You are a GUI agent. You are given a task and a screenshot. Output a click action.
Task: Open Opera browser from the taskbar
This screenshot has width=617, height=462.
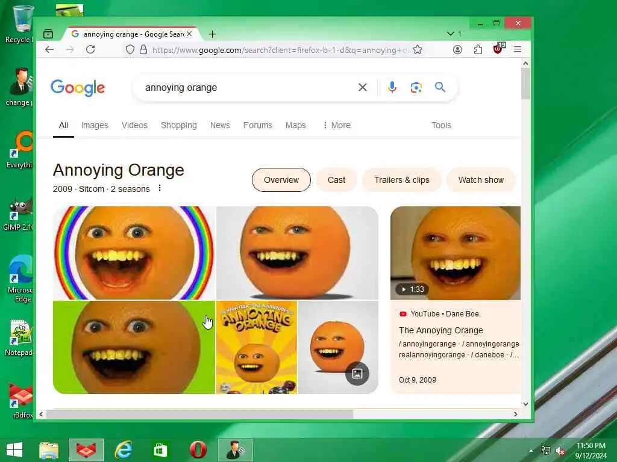click(198, 450)
